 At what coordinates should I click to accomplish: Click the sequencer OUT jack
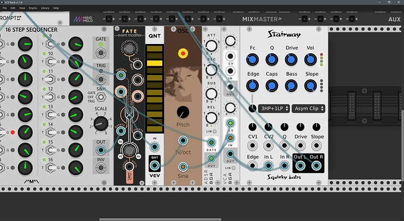[101, 150]
